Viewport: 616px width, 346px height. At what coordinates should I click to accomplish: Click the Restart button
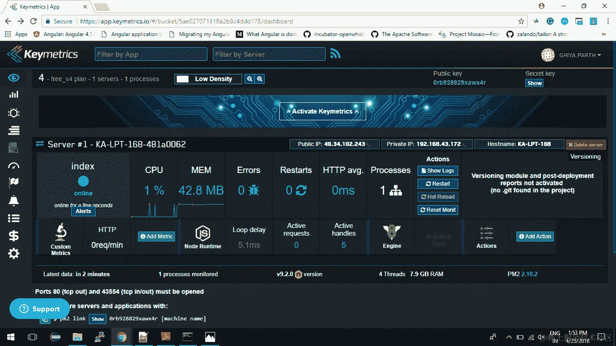pyautogui.click(x=438, y=184)
